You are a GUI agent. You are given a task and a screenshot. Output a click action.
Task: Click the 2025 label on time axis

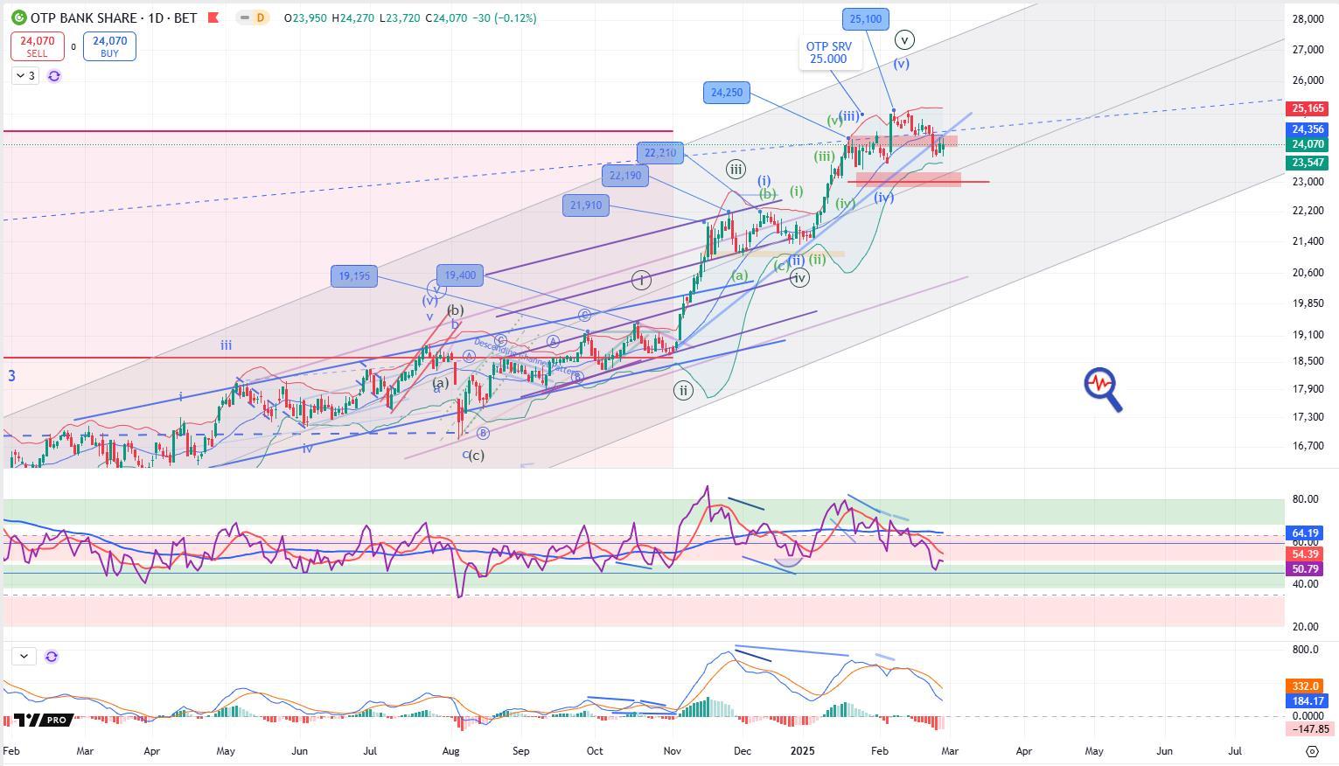click(x=802, y=750)
